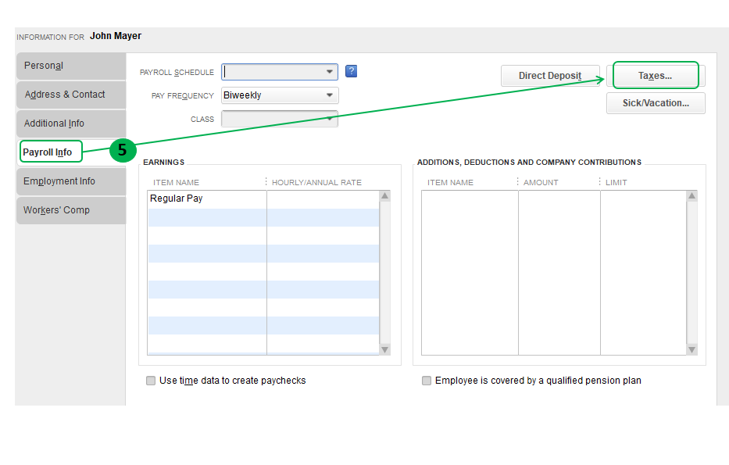Go to the Employment Info tab
729x465 pixels.
click(x=71, y=181)
